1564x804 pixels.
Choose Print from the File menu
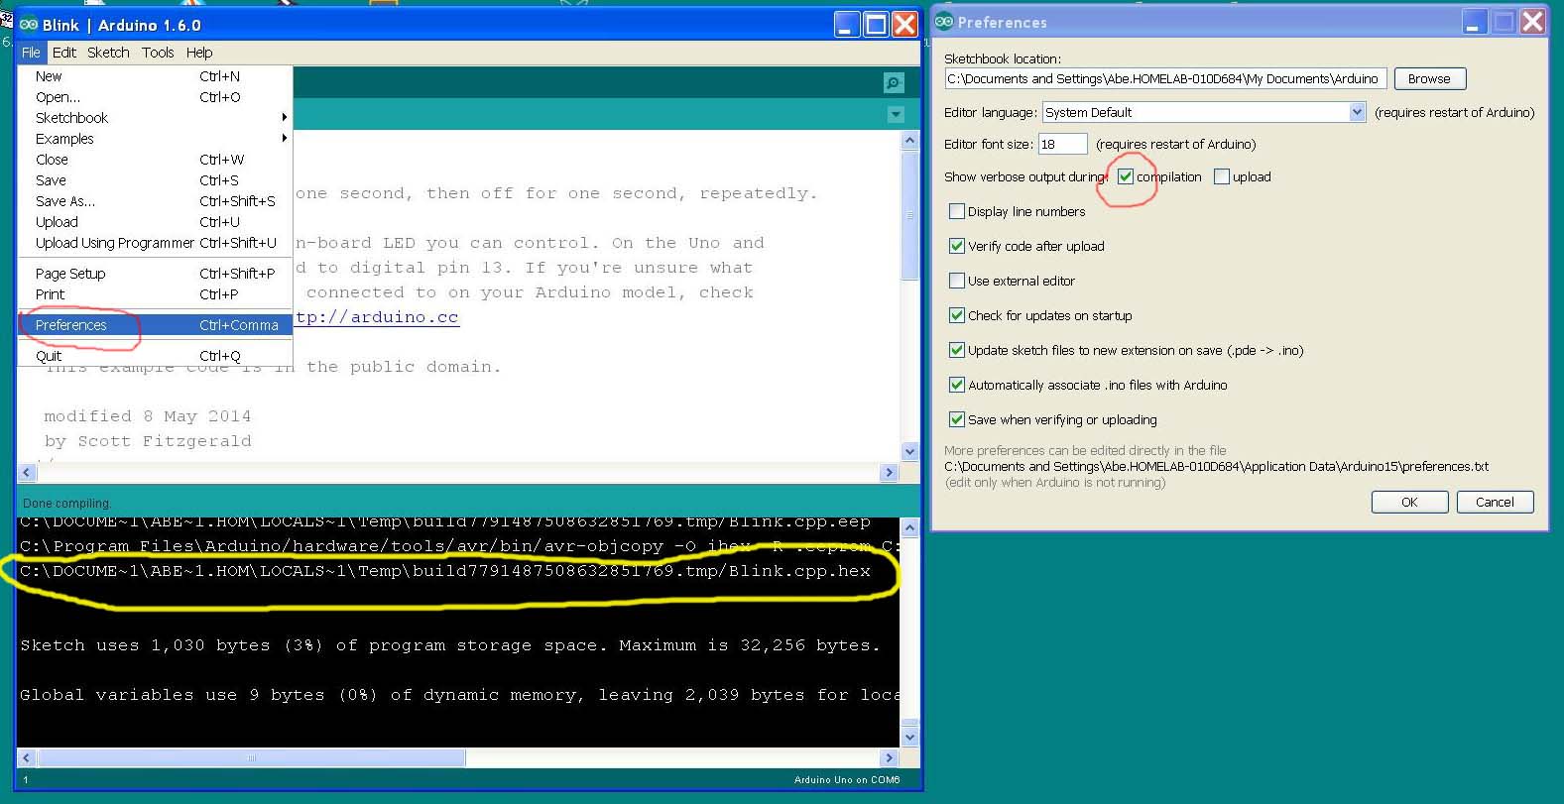click(x=155, y=294)
